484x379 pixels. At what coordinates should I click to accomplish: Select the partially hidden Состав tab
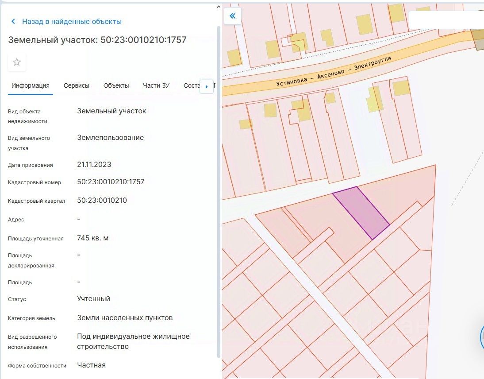click(192, 85)
